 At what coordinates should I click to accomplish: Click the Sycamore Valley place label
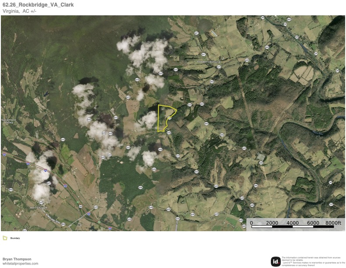[9, 121]
